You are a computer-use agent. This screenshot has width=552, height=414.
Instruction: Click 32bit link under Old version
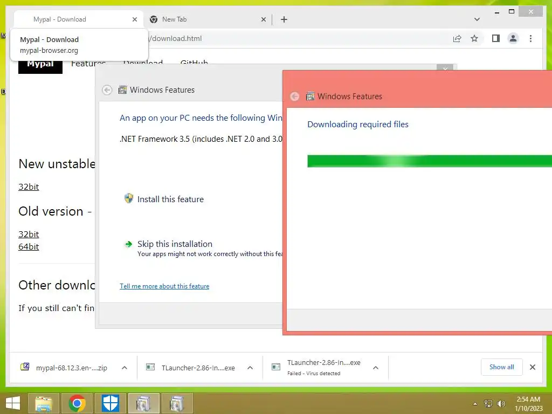pos(29,234)
